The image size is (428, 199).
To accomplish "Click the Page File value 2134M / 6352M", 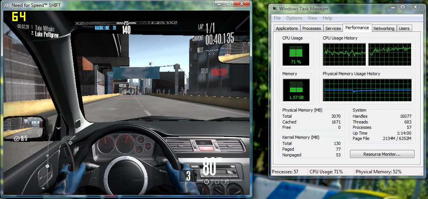I will click(397, 138).
